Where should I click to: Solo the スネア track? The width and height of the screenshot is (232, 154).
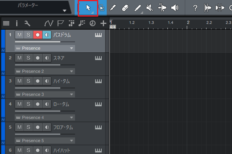[x=28, y=58]
